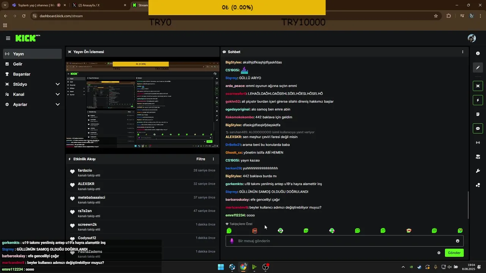Open OBS Studio from the taskbar
486x273 pixels.
point(265,267)
